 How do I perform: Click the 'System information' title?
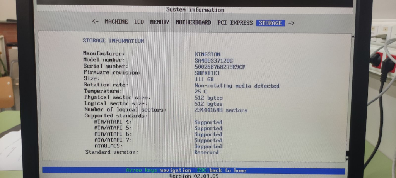tap(195, 10)
